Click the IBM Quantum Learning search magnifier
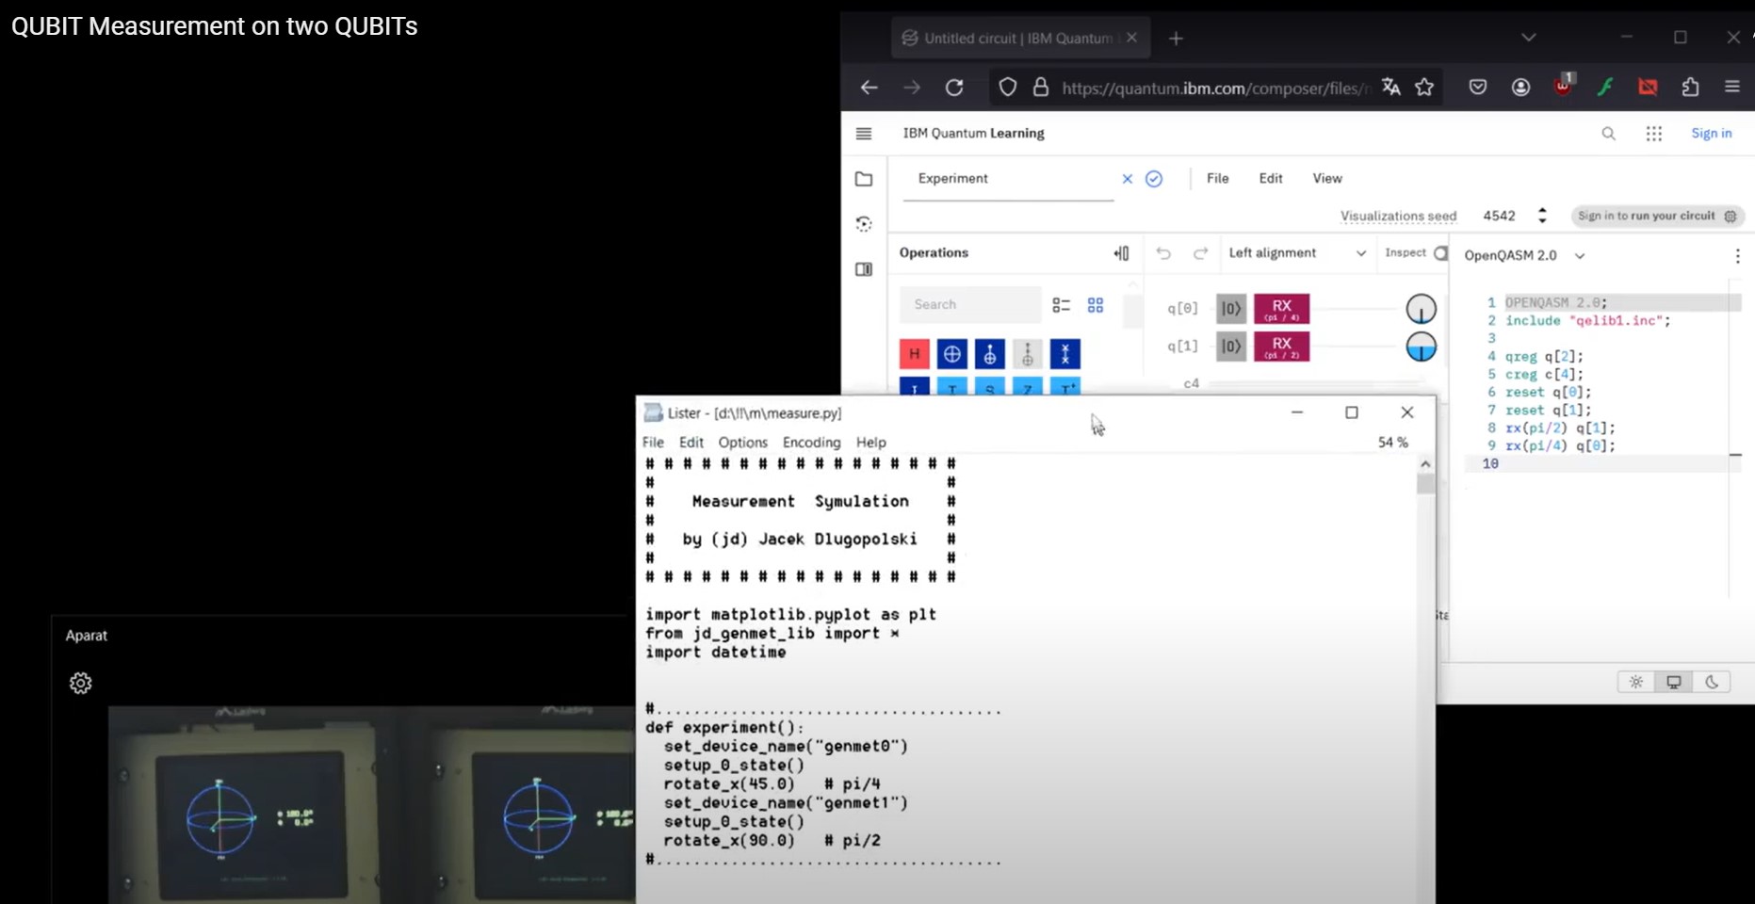This screenshot has height=904, width=1755. [1609, 134]
